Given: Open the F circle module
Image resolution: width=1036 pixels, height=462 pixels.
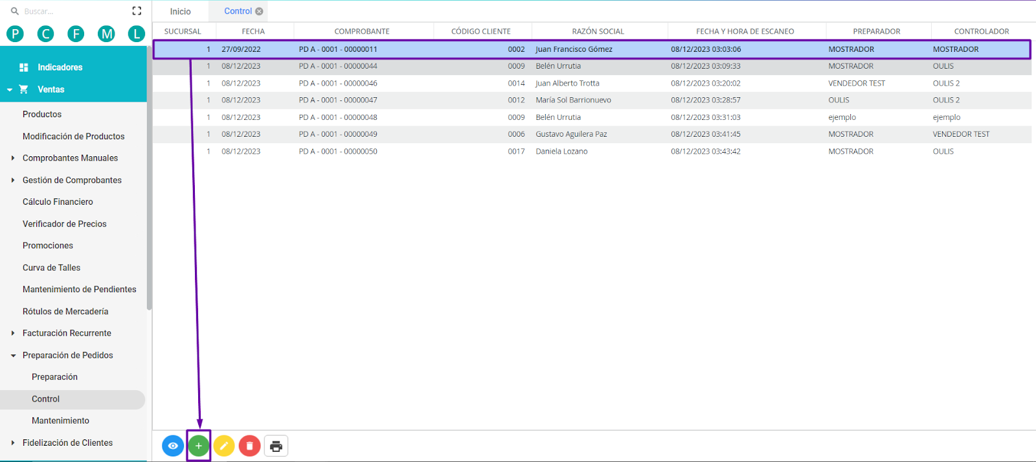Looking at the screenshot, I should pyautogui.click(x=76, y=34).
